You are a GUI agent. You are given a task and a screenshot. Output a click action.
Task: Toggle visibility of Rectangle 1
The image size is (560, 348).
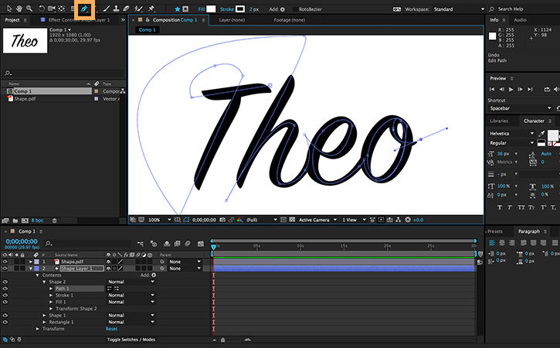point(5,322)
